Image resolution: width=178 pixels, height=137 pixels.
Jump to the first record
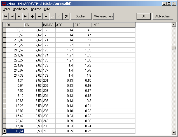click(x=6, y=16)
